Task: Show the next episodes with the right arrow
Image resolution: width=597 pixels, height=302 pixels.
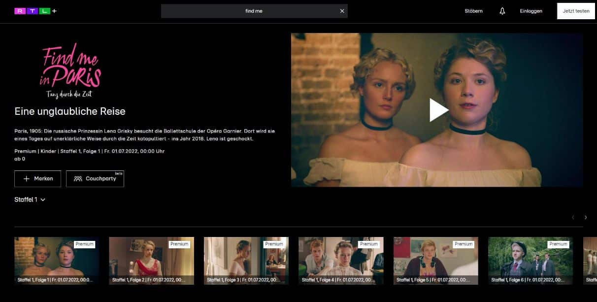Action: coord(586,217)
